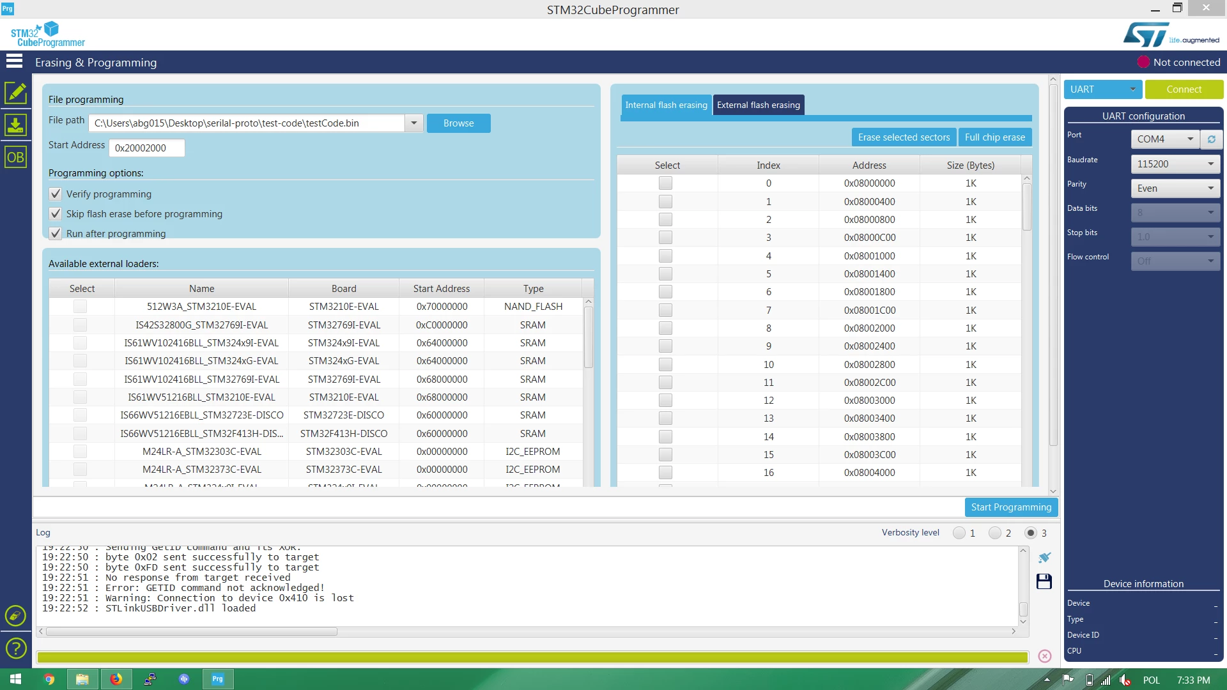Click the Start Programming button
The image size is (1227, 690).
(1011, 507)
